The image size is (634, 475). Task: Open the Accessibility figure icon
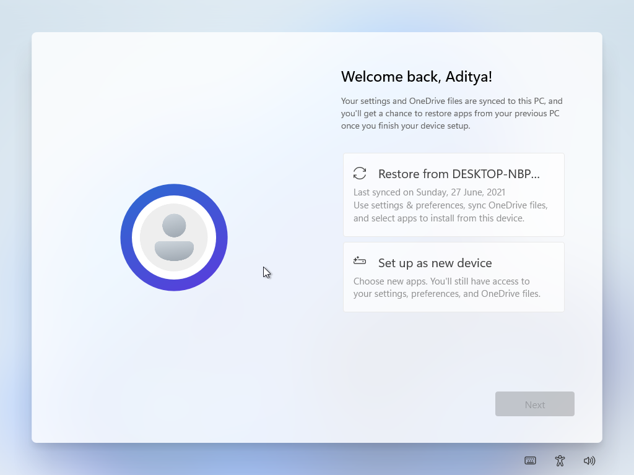[560, 460]
